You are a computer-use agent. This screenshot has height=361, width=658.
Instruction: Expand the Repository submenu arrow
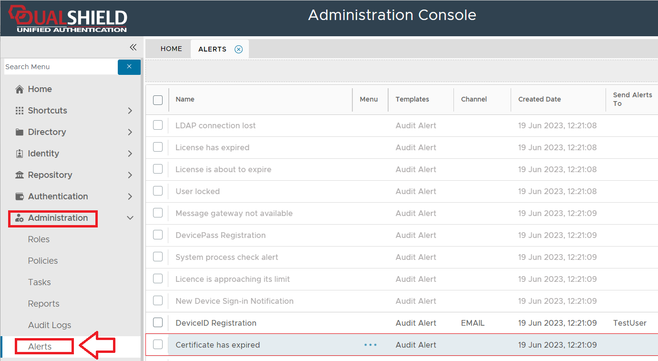130,175
